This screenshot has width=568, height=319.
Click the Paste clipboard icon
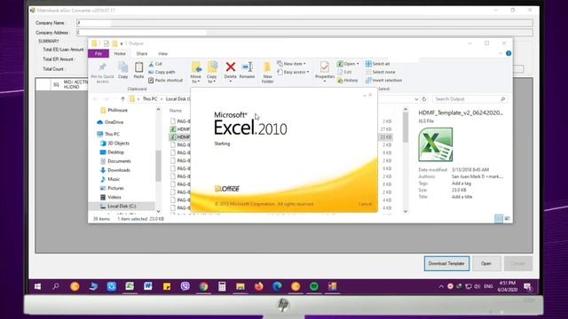[138, 67]
